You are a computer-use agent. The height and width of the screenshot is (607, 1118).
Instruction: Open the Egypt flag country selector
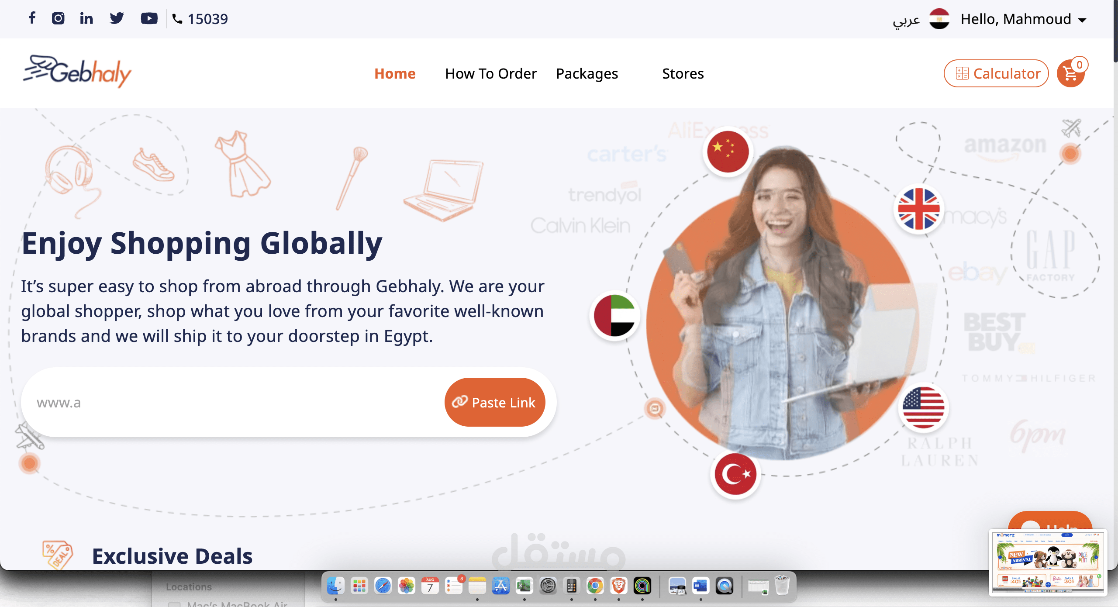(x=939, y=19)
